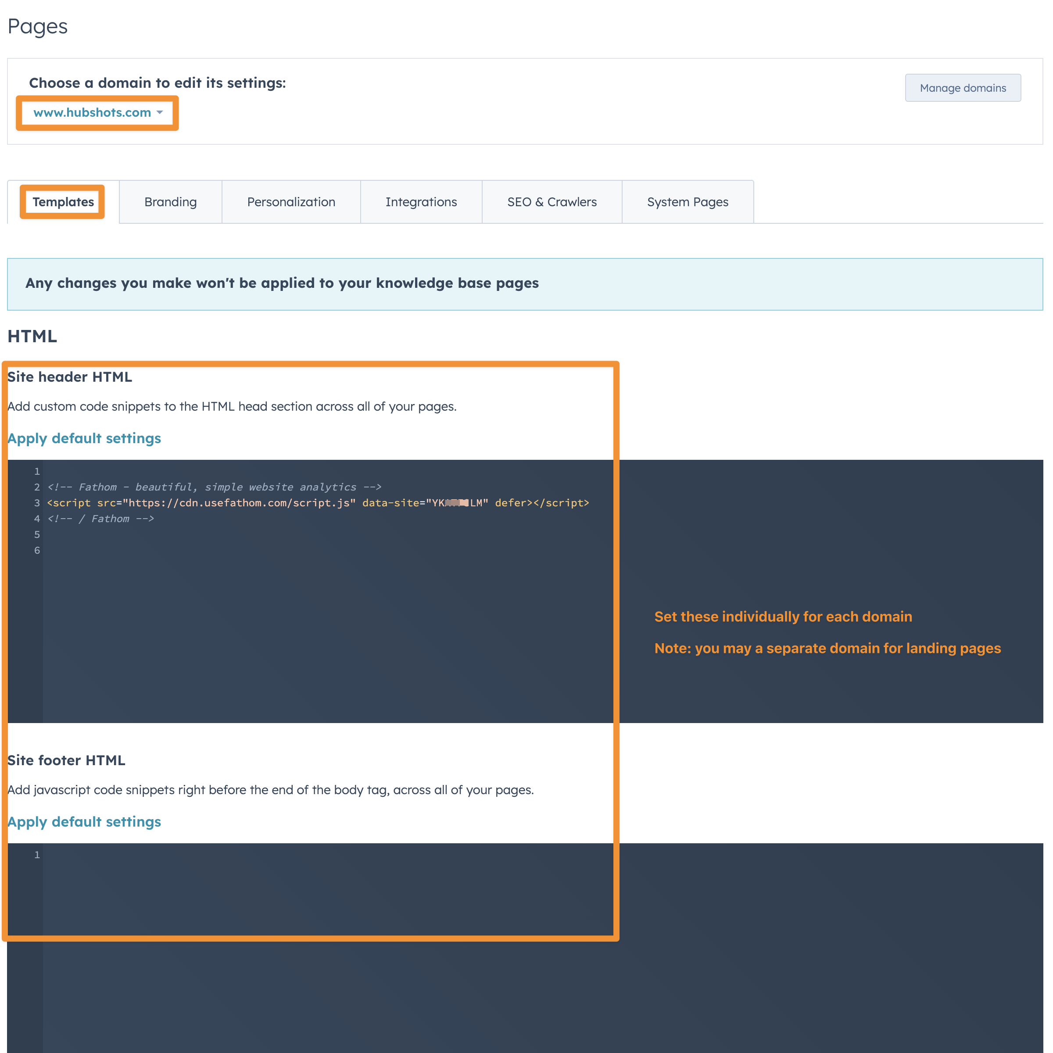Click the Manage domains button
Screen dimensions: 1053x1053
click(x=963, y=88)
